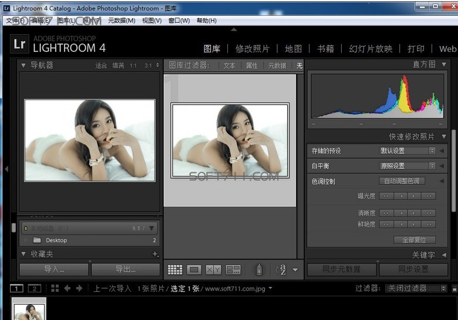This screenshot has height=320, width=458.
Task: Increase clarity 清晰度 by small step
Action: coord(414,213)
